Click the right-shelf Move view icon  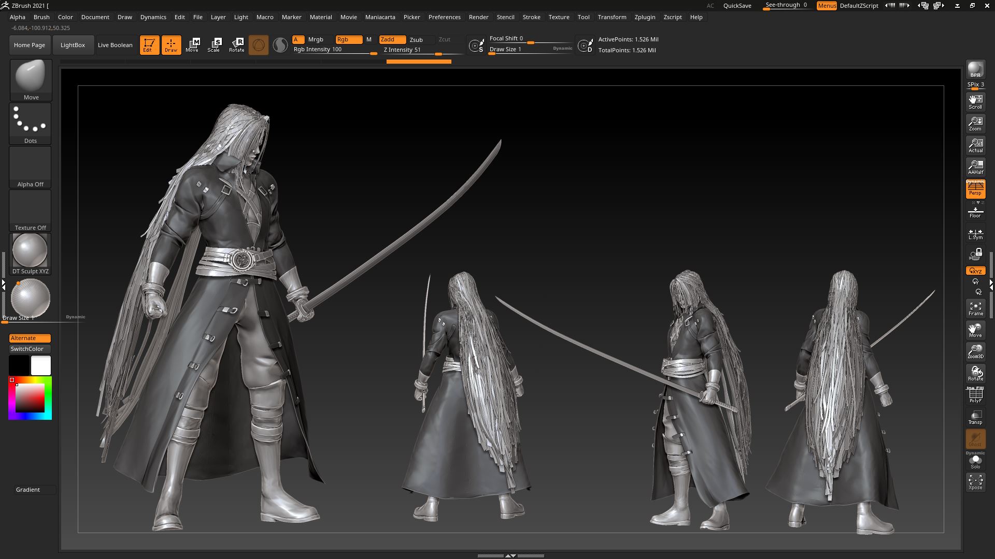click(x=975, y=330)
